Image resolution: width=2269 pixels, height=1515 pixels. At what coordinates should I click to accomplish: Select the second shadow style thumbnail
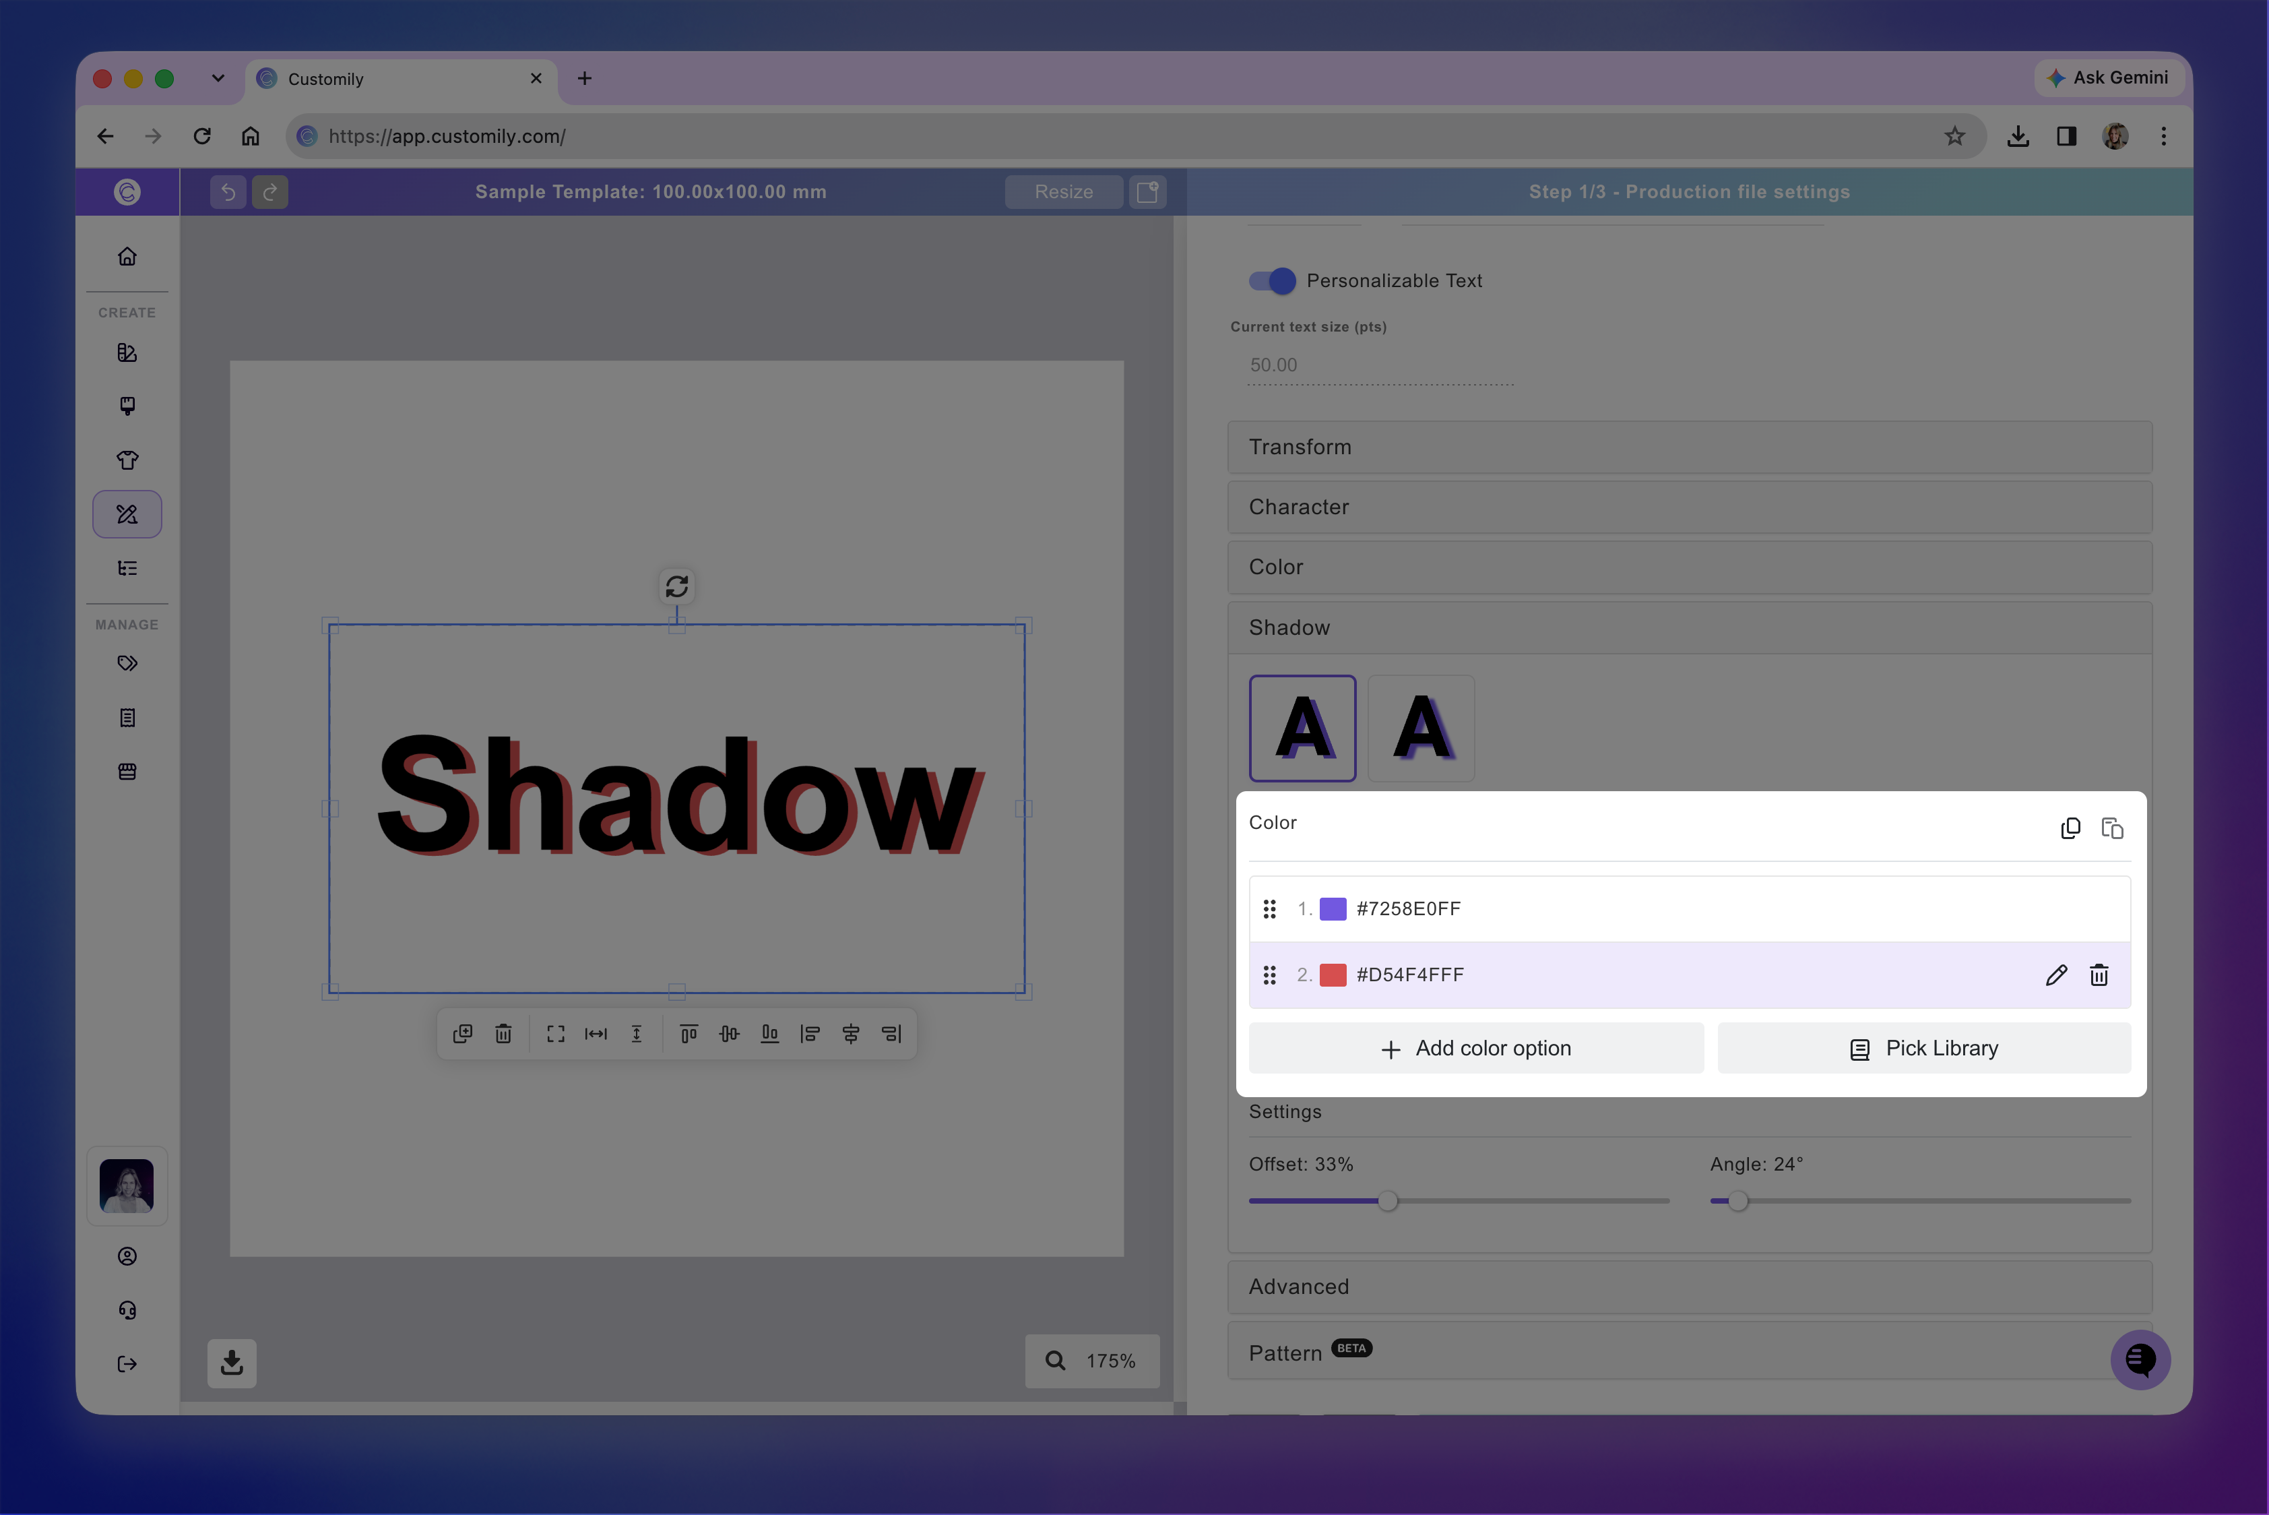point(1421,728)
